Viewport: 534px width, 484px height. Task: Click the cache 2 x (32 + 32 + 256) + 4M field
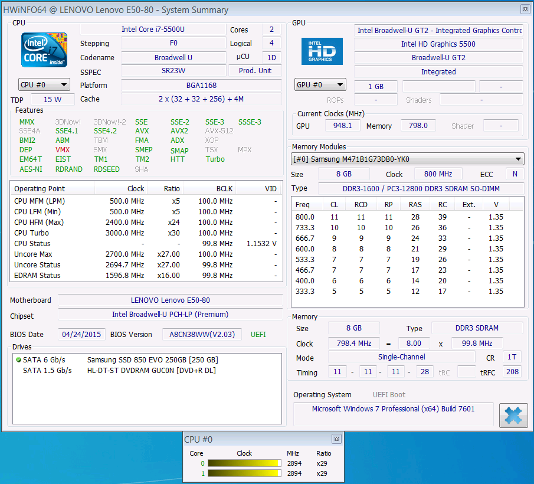tap(201, 99)
